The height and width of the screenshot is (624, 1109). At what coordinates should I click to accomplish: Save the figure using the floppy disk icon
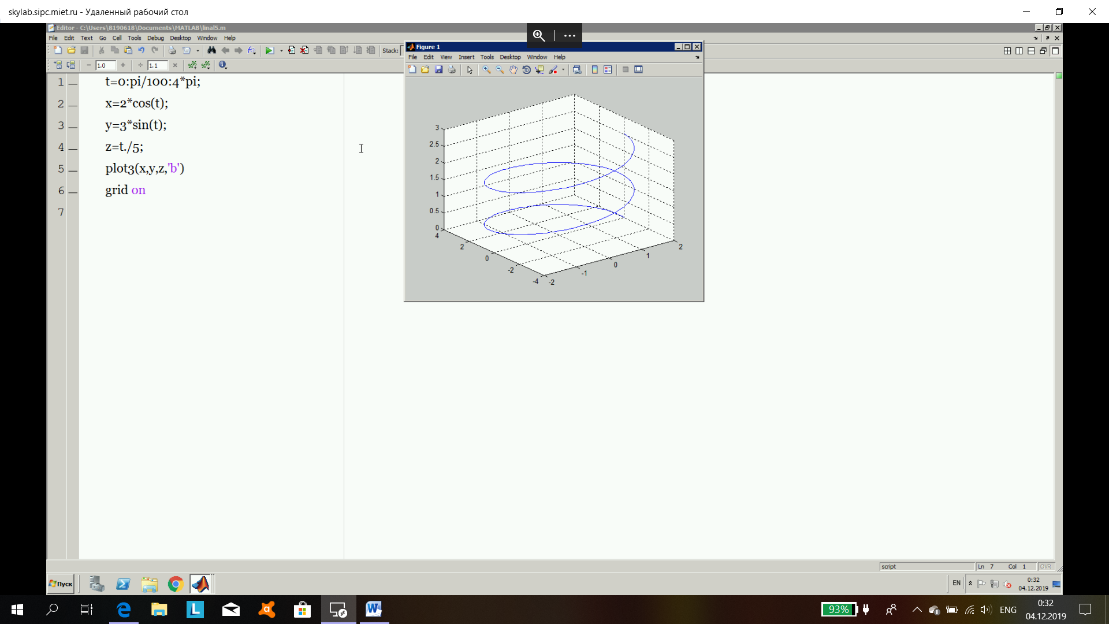point(439,69)
